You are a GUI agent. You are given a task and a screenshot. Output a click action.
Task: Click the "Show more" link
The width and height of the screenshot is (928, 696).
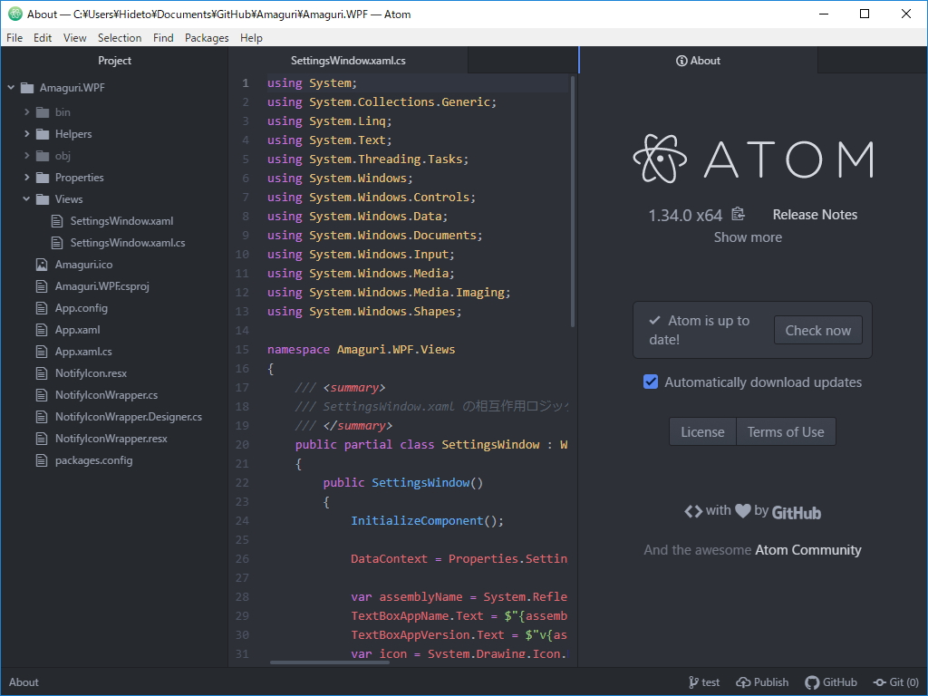click(x=747, y=237)
